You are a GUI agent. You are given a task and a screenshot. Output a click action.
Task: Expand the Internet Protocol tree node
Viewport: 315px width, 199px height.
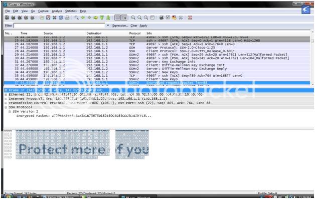(6, 99)
